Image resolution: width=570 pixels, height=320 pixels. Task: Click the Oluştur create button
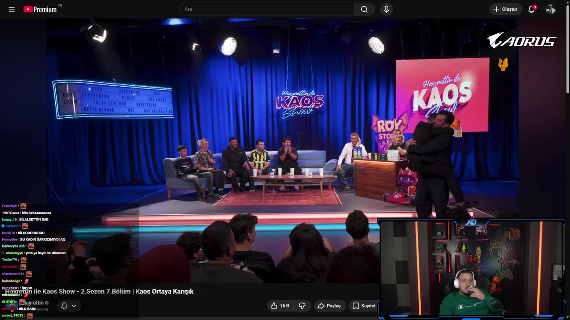tap(505, 9)
